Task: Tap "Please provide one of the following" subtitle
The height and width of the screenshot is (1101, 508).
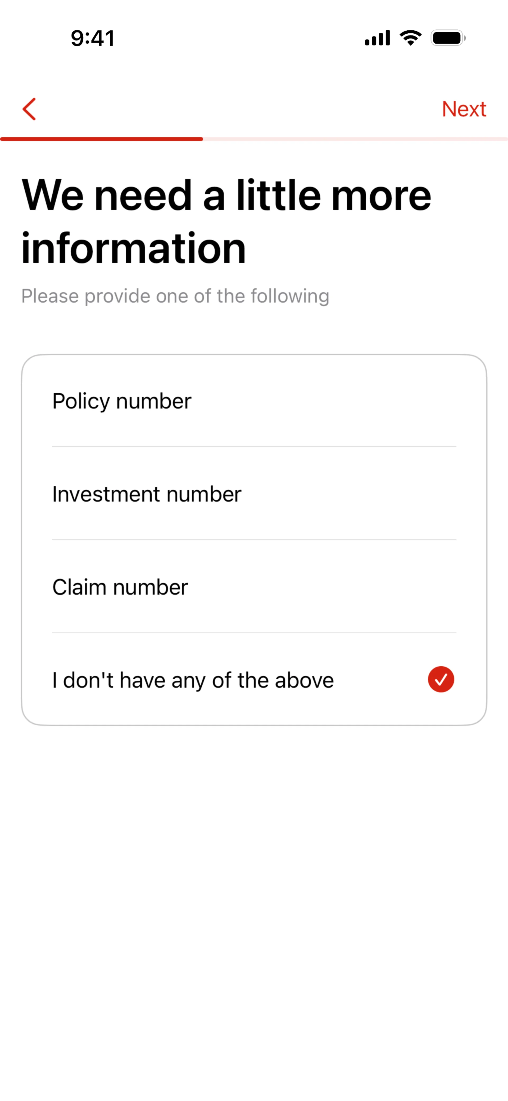Action: [x=175, y=296]
